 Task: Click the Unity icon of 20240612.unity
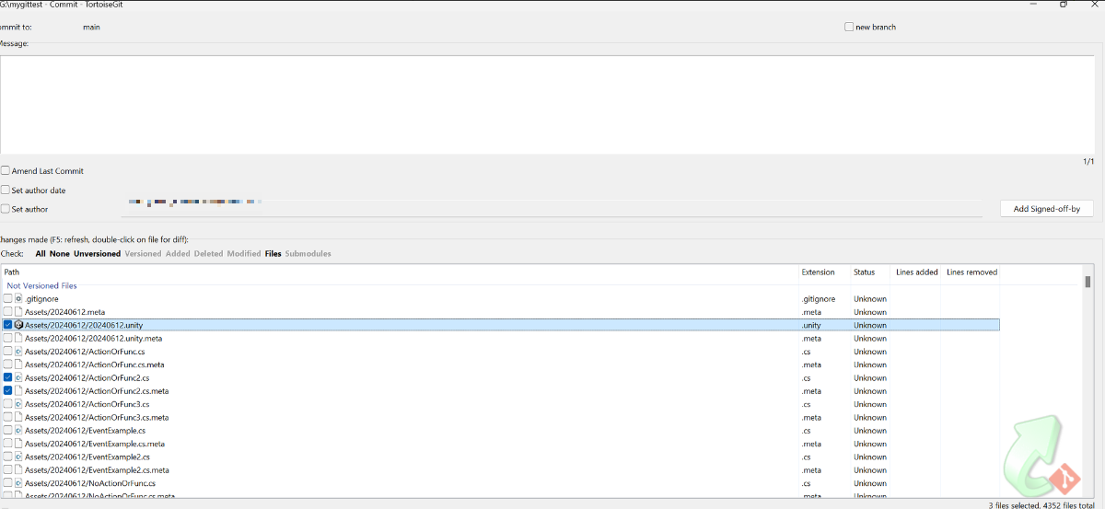tap(18, 325)
